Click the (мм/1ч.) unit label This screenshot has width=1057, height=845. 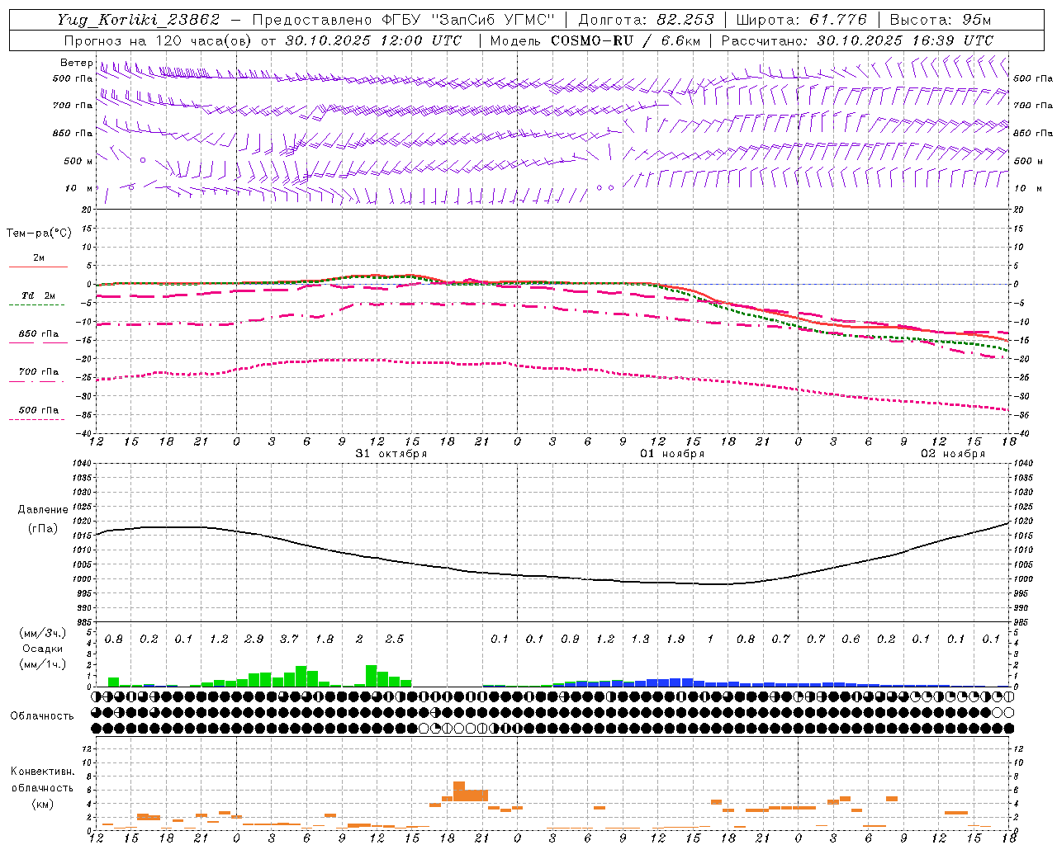(42, 664)
